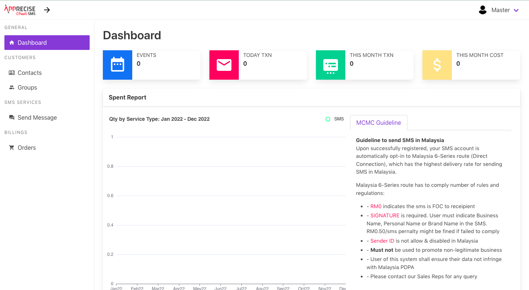
Task: Click the Dashboard page heading
Action: point(132,35)
